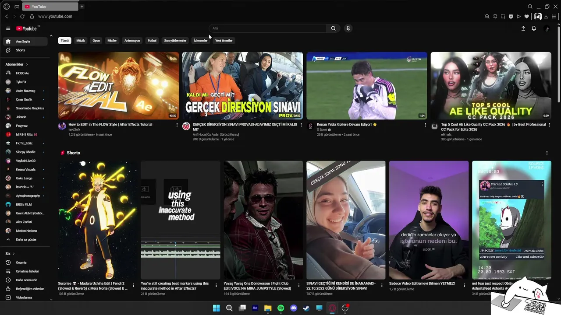561x315 pixels.
Task: Click the pin icon in the browser toolbar
Action: (x=495, y=17)
